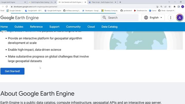Viewport: 185px width, 104px height.
Task: Click the browser forward arrow
Action: 3,7
